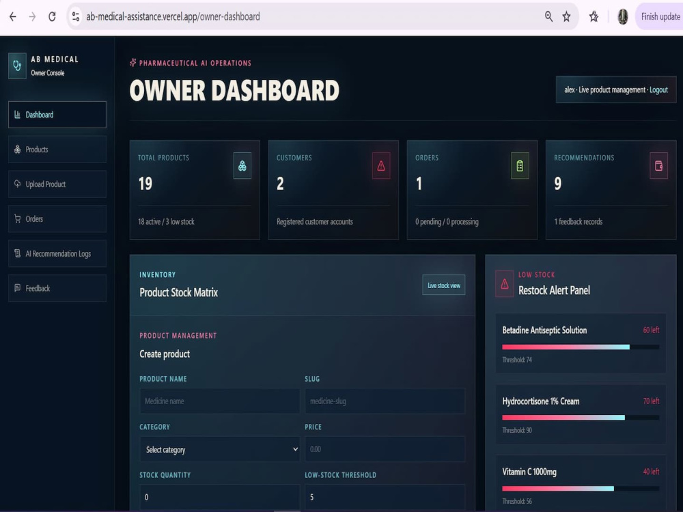Click the Stock Quantity field

tap(219, 497)
